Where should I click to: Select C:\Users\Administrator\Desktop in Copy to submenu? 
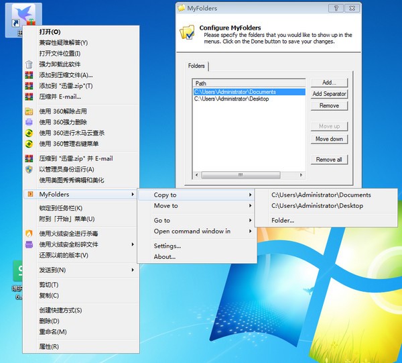click(317, 206)
